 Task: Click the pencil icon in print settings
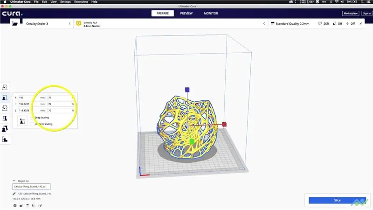click(360, 24)
